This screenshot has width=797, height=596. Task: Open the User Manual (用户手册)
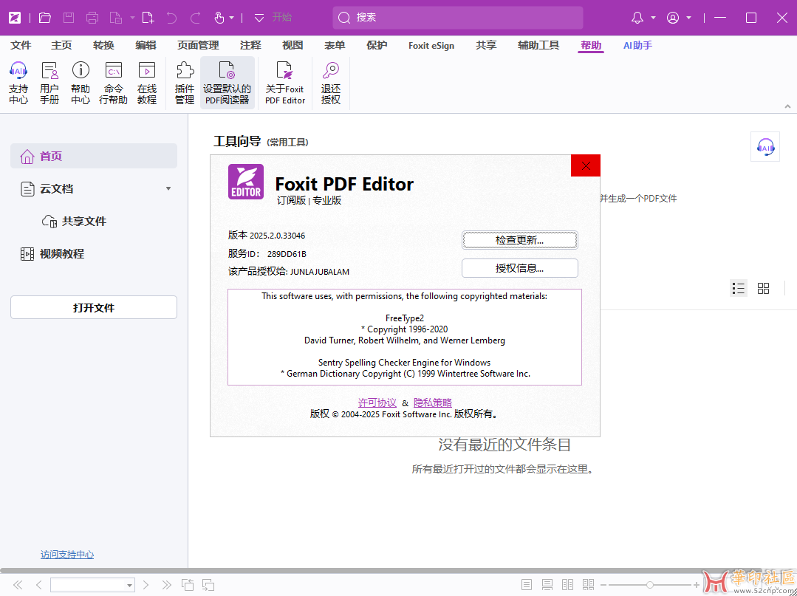tap(49, 83)
